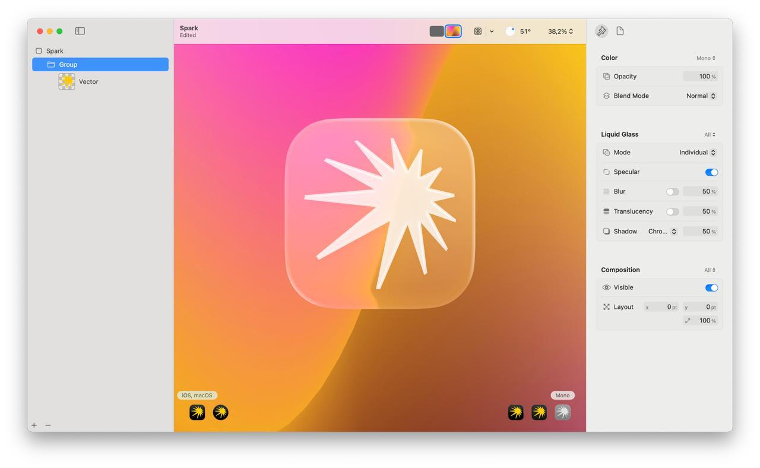Select the rounded-square iOS icon preview
760x468 pixels.
pyautogui.click(x=197, y=412)
